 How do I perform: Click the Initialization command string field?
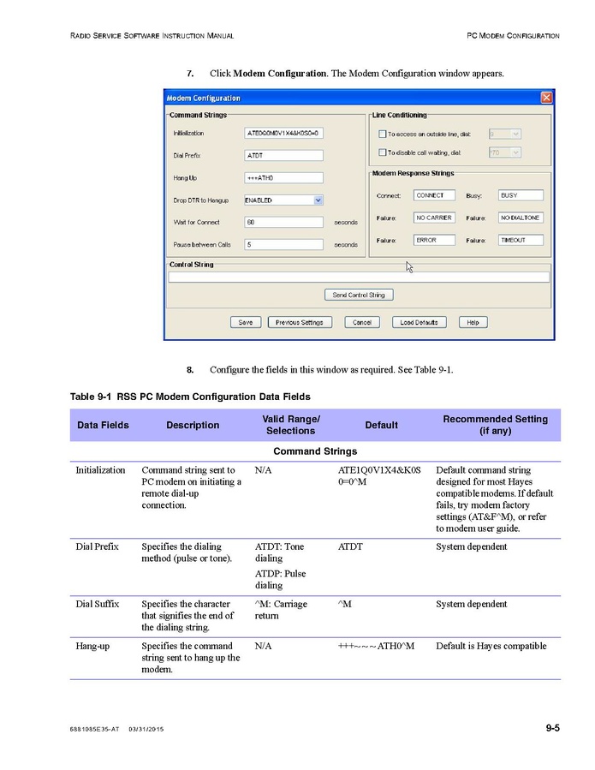coord(283,134)
